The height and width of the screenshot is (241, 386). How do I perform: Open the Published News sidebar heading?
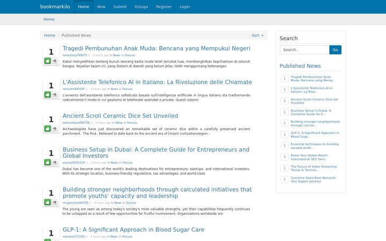click(x=300, y=66)
